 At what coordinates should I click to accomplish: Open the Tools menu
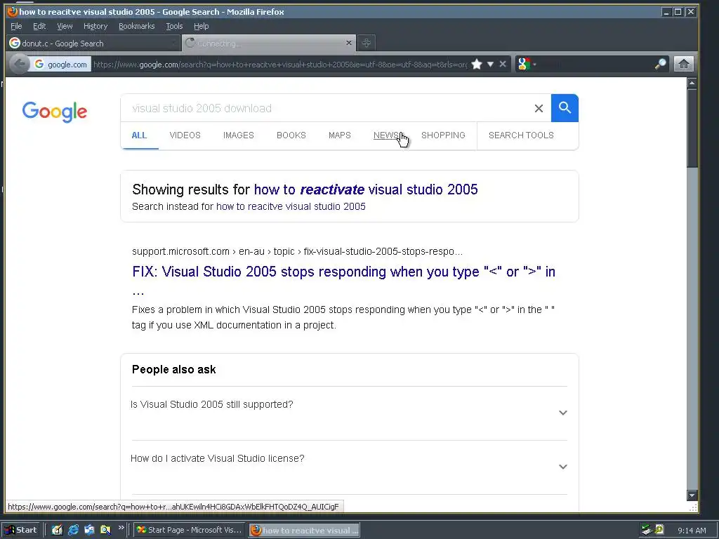point(174,26)
